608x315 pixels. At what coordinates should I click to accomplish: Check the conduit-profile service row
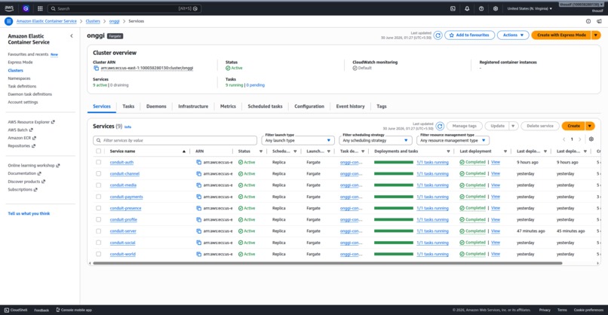(x=99, y=220)
